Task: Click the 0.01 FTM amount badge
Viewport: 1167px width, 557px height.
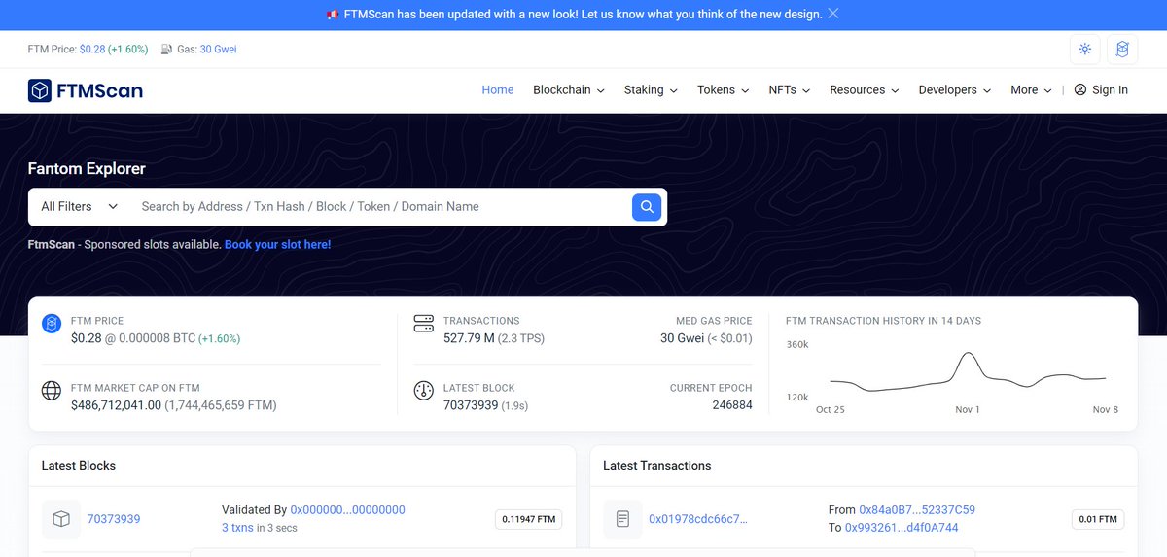Action: coord(1098,519)
